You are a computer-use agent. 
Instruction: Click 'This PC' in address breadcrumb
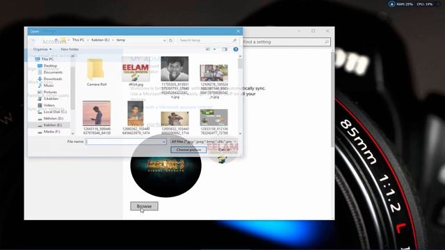coord(79,40)
